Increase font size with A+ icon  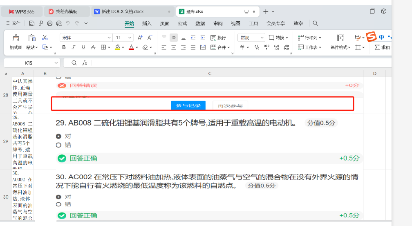point(140,38)
